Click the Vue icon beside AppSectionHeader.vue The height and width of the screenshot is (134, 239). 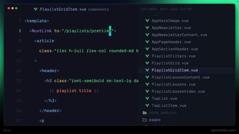point(147,49)
